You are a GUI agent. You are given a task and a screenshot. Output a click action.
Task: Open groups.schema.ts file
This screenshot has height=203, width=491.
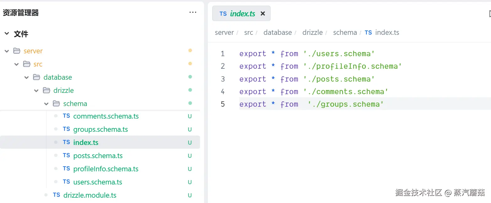pyautogui.click(x=100, y=130)
